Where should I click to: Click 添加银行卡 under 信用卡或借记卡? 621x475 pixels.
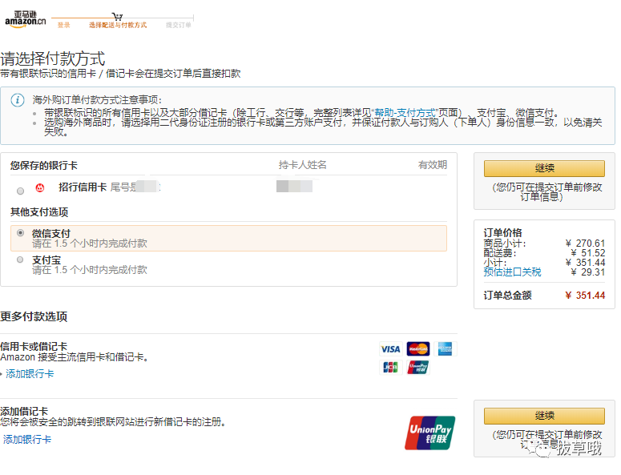(x=30, y=373)
